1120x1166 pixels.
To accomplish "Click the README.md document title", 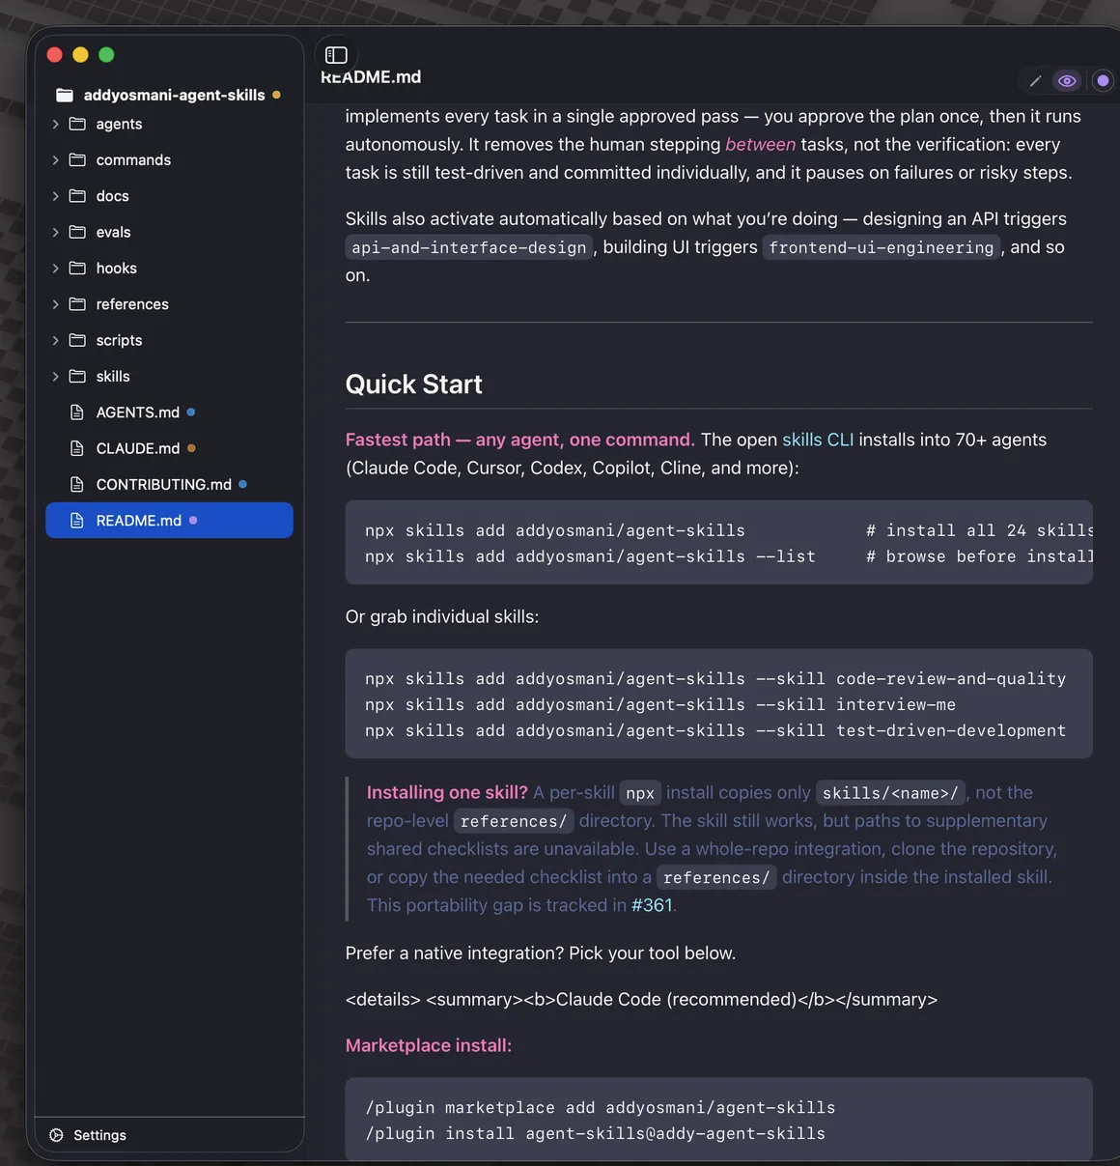I will [371, 76].
